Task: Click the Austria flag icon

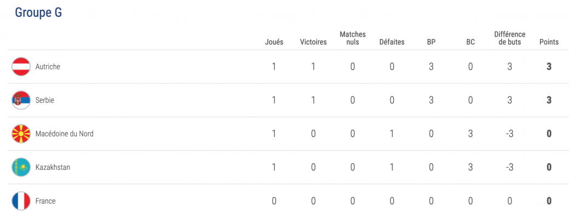Action: pyautogui.click(x=21, y=67)
